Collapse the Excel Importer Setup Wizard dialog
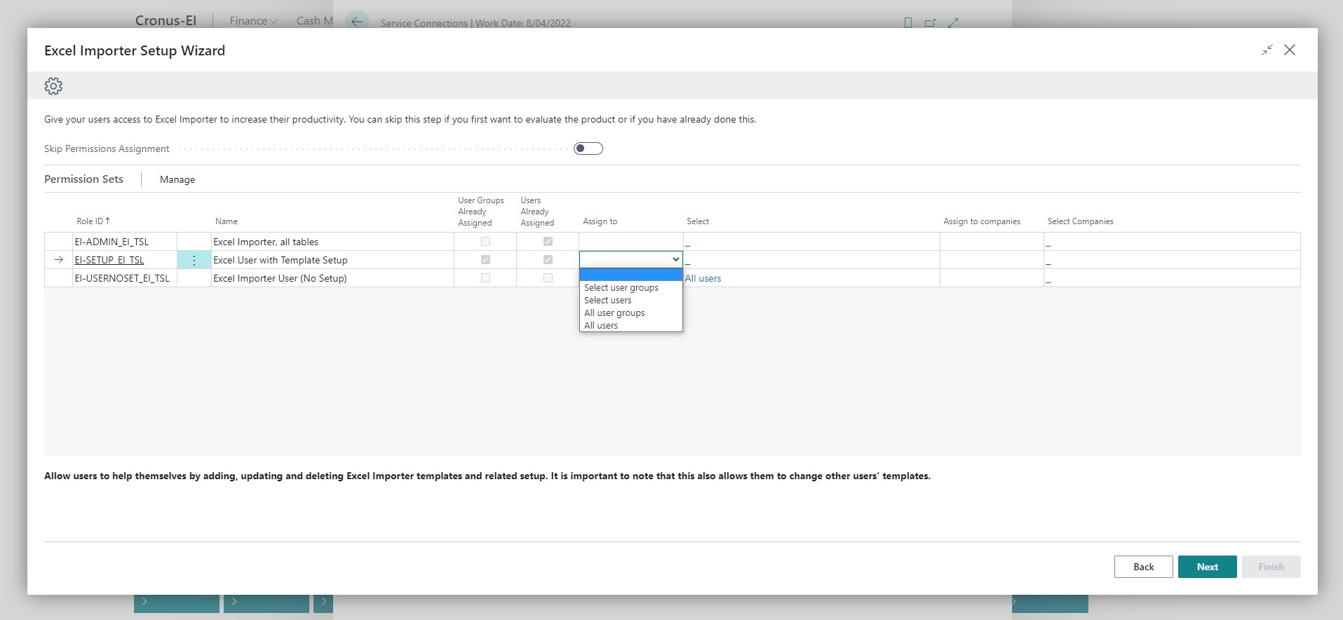Image resolution: width=1343 pixels, height=620 pixels. (1267, 50)
